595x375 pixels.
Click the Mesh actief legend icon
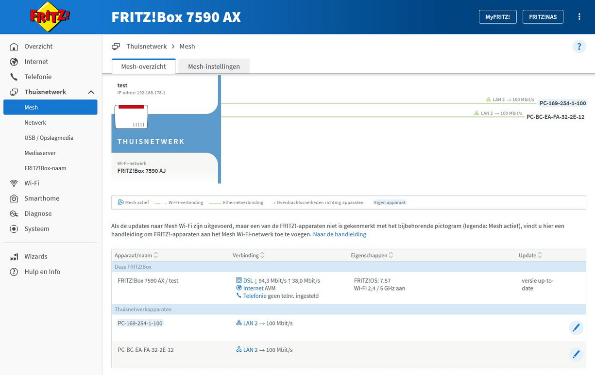(120, 202)
